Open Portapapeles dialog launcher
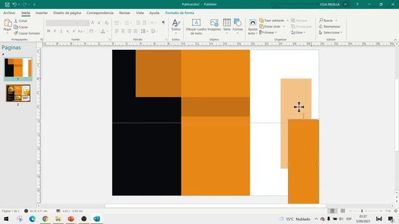Viewport: 399px width, 224px height. click(x=42, y=39)
